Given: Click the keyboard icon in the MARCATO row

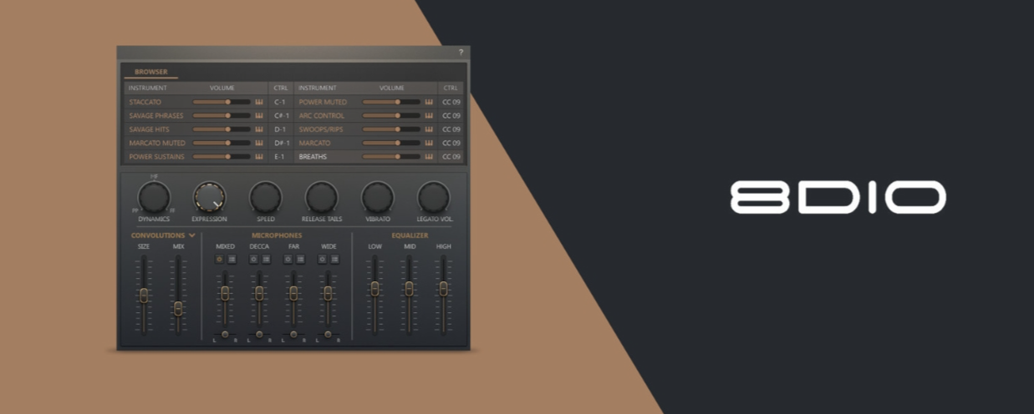Looking at the screenshot, I should pyautogui.click(x=429, y=143).
